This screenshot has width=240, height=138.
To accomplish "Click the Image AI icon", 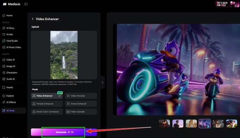I will 4,66.
